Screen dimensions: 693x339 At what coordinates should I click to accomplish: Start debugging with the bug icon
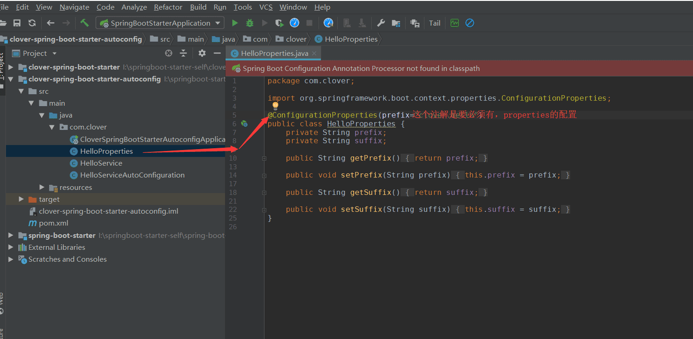pyautogui.click(x=250, y=23)
